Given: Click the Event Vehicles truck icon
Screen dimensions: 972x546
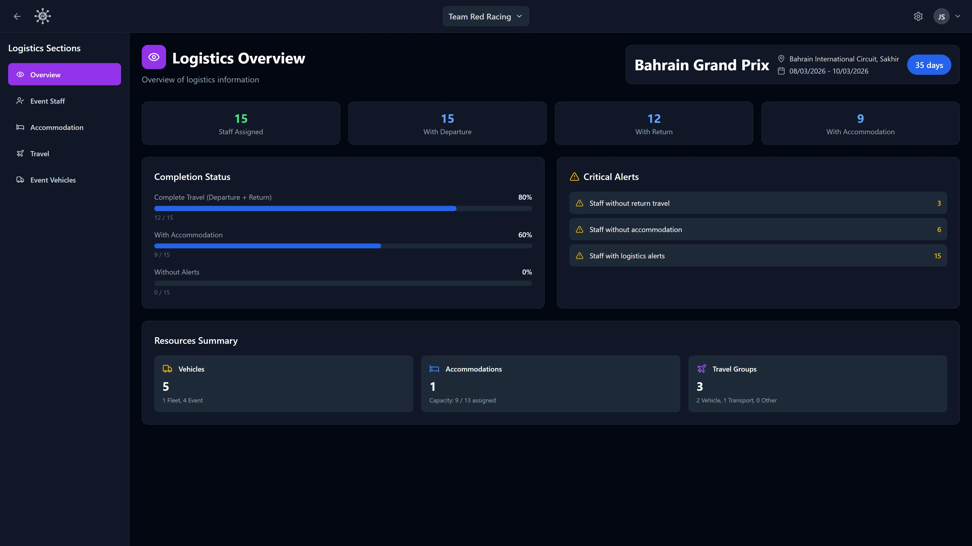Looking at the screenshot, I should (20, 180).
